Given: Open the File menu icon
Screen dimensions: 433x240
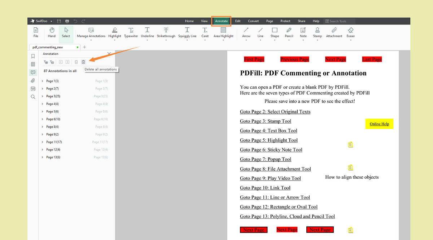Looking at the screenshot, I should click(36, 32).
